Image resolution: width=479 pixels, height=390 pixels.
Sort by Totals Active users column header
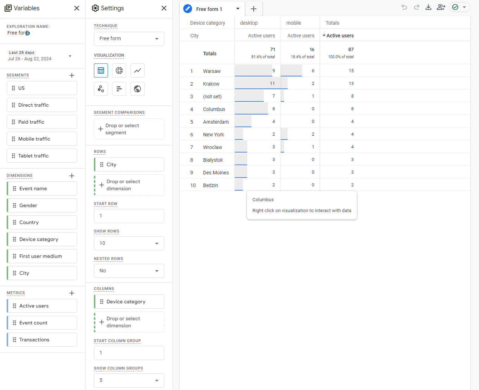click(x=338, y=36)
